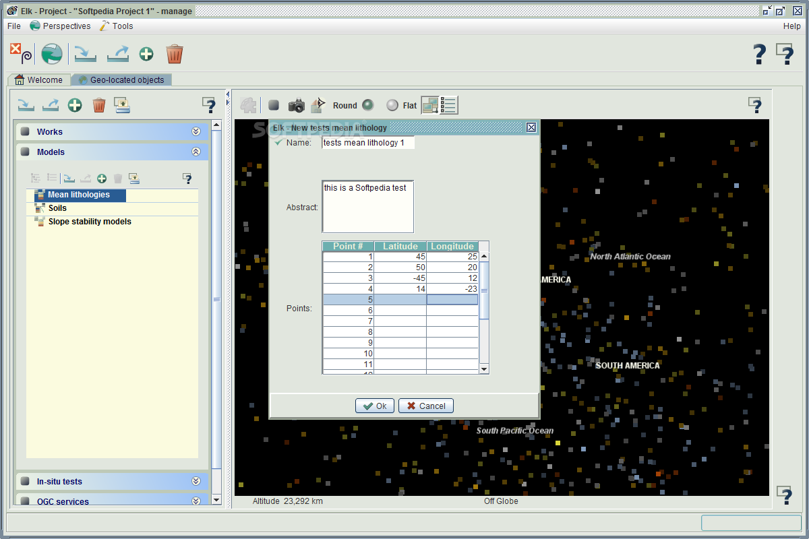Click the Models section tree view icon
809x539 pixels.
tap(36, 178)
